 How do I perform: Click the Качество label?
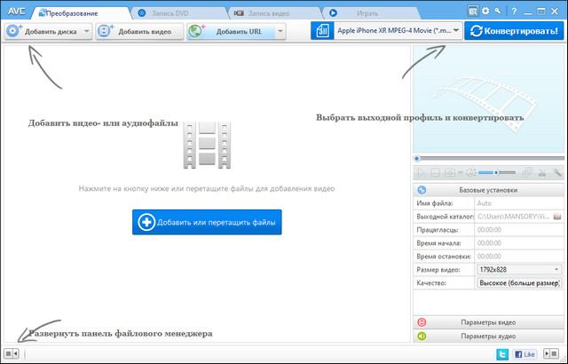(431, 283)
